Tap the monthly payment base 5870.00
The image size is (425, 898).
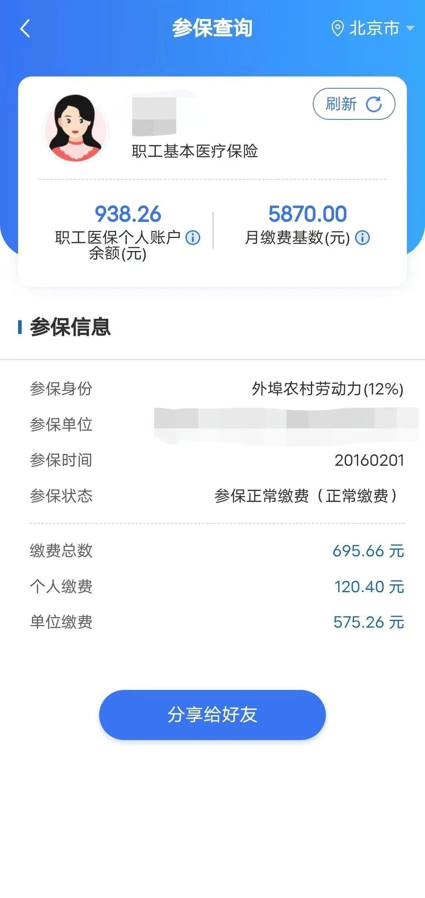[308, 214]
